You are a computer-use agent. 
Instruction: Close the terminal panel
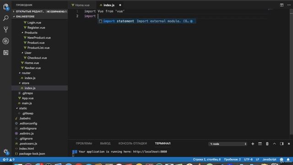(289, 143)
